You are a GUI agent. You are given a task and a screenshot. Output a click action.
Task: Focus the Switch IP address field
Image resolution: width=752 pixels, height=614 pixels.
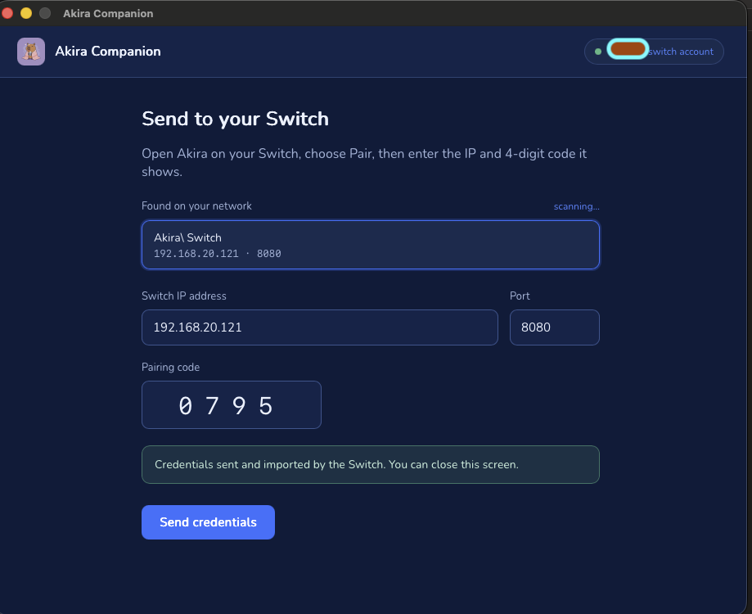coord(320,327)
